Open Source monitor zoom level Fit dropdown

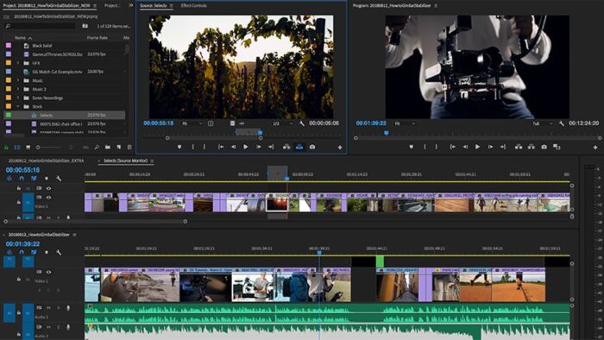click(192, 123)
